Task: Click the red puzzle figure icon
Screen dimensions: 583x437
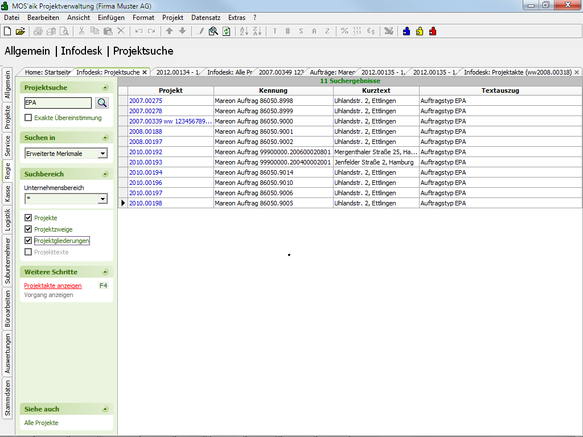Action: point(433,31)
